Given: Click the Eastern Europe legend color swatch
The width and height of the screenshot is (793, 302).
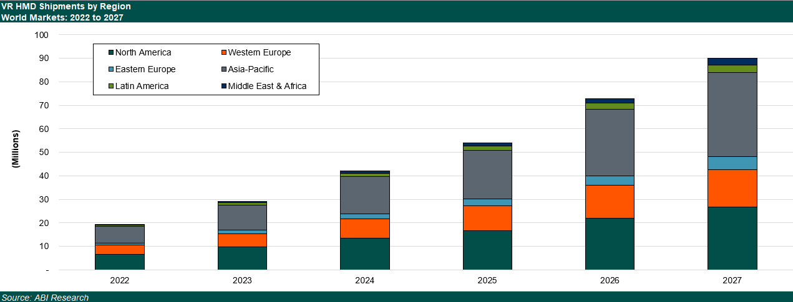Looking at the screenshot, I should 110,70.
